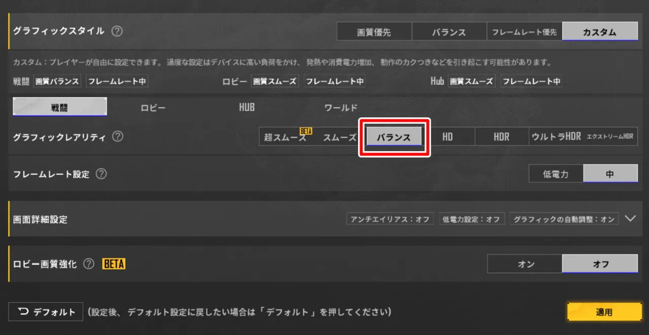Click the デフォルト reset button
The width and height of the screenshot is (649, 335).
pos(46,312)
